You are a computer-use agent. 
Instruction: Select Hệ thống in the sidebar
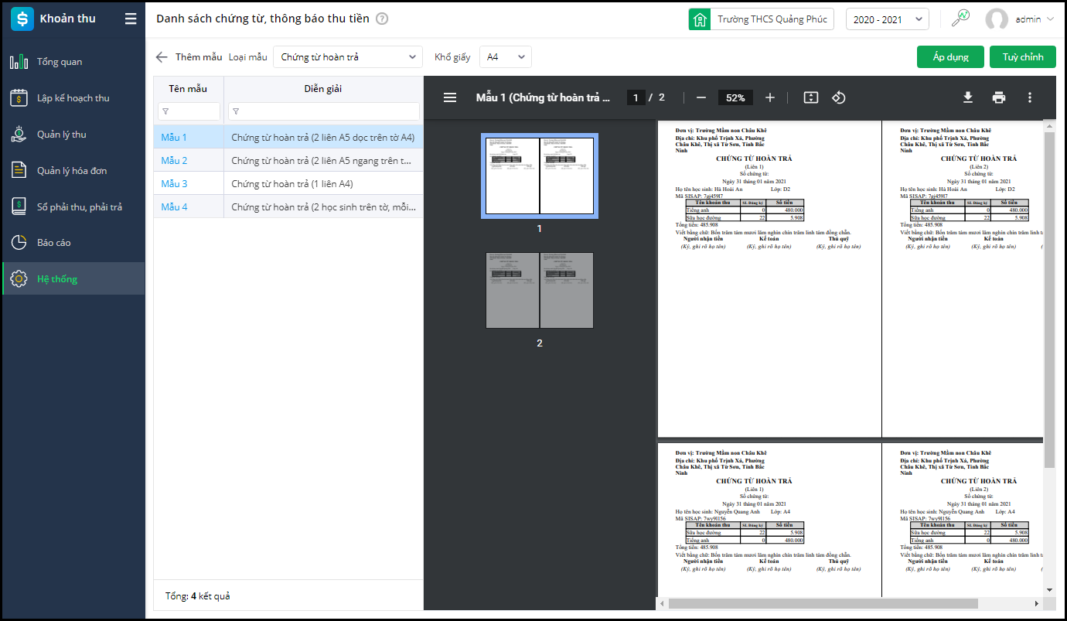tap(73, 279)
